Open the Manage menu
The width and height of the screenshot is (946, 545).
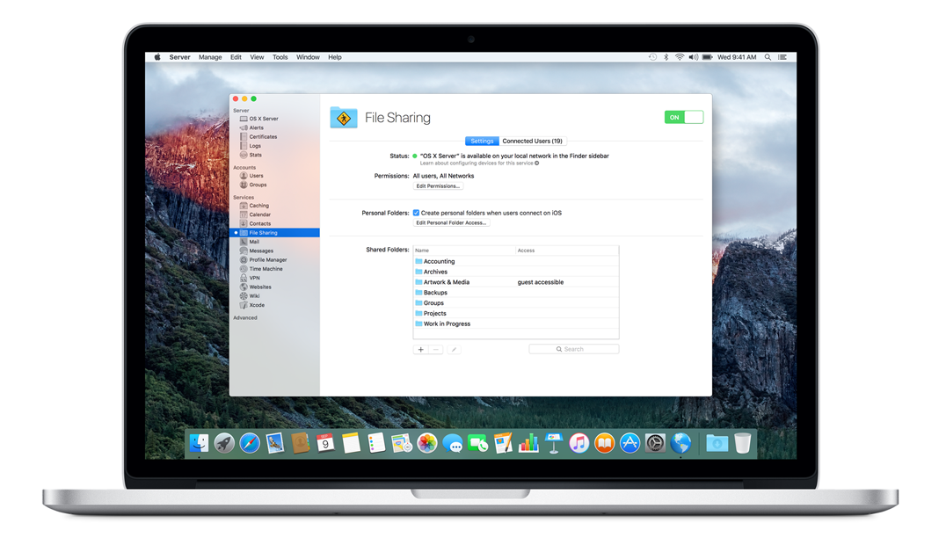click(x=210, y=57)
